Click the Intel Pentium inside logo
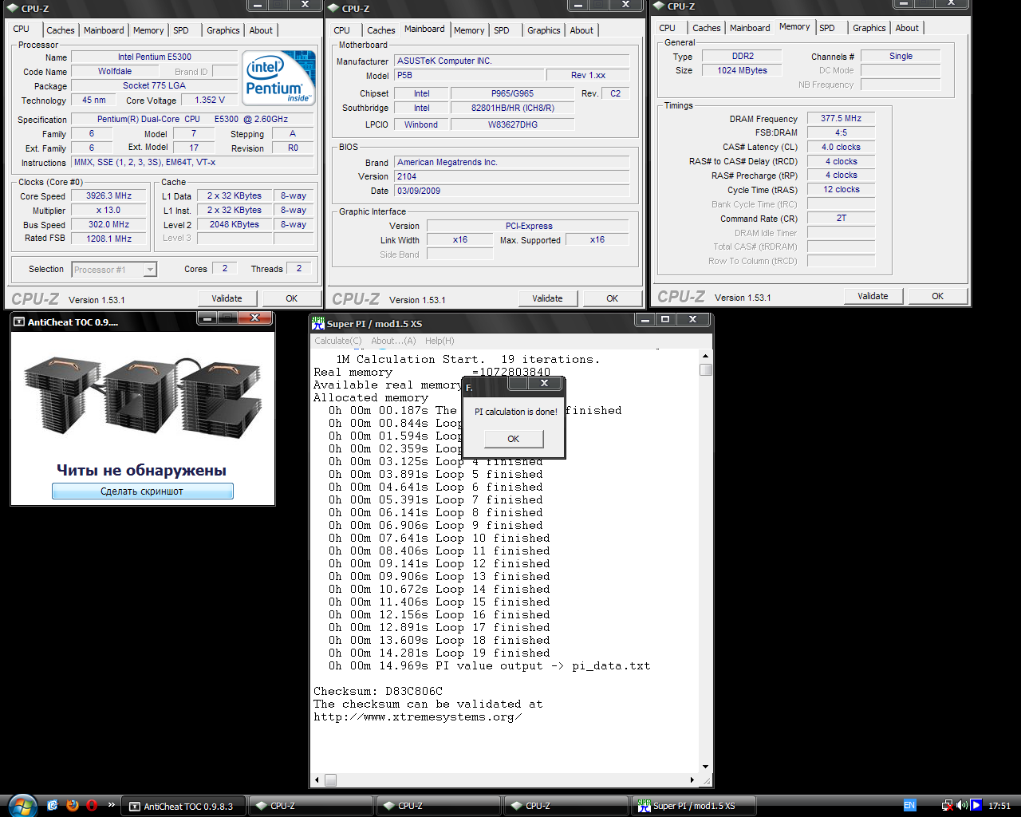The image size is (1021, 817). pyautogui.click(x=279, y=77)
